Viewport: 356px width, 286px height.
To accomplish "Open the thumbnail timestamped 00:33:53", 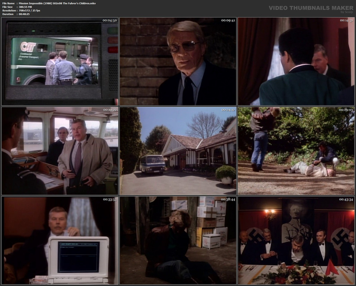I will pyautogui.click(x=60, y=241).
